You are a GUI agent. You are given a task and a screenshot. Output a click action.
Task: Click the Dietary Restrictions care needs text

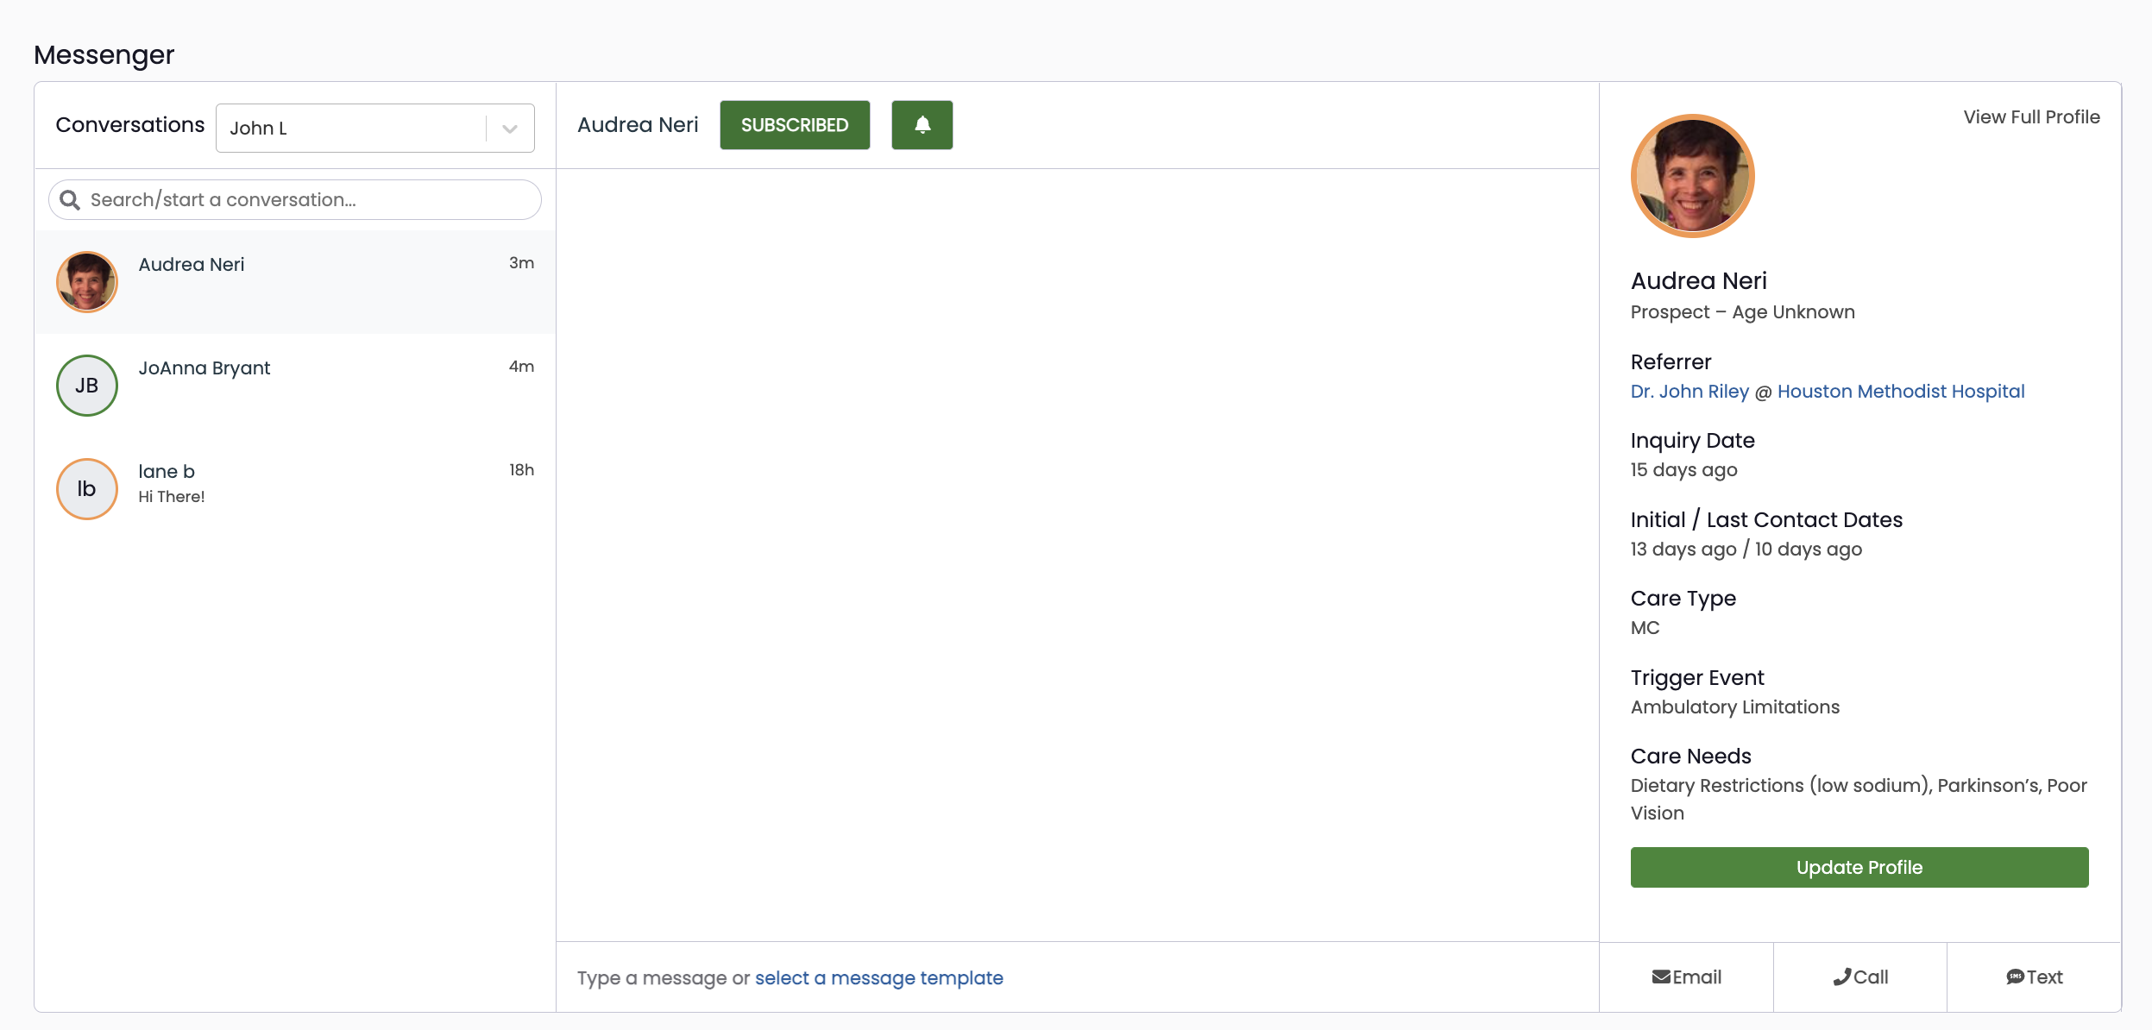coord(1859,800)
